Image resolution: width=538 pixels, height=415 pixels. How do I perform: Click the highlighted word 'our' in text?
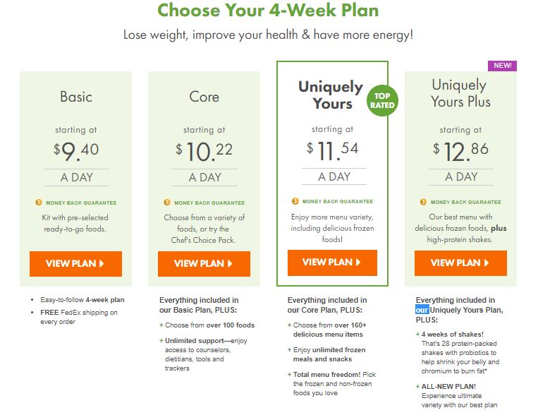(422, 310)
